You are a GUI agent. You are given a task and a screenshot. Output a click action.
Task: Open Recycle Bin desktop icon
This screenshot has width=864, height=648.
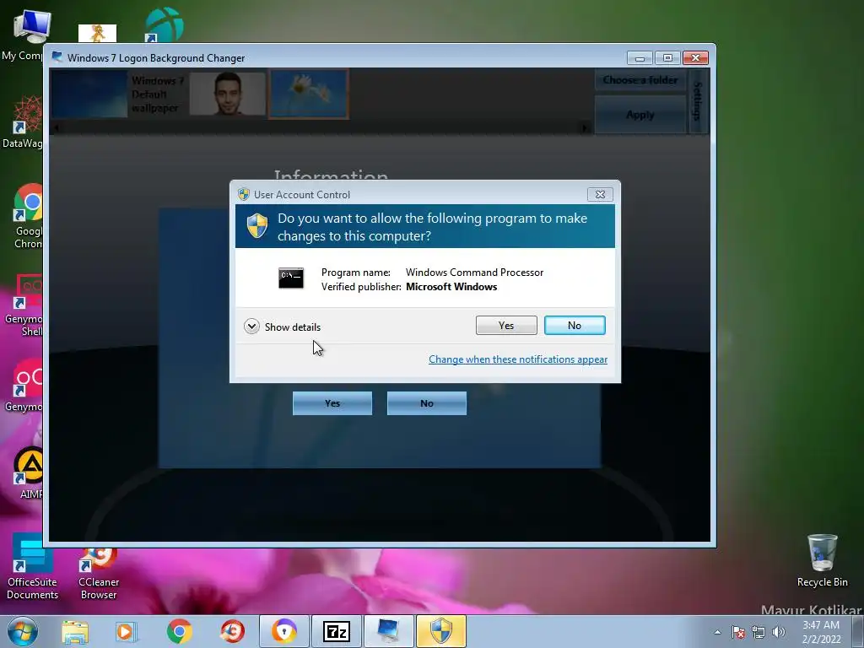click(822, 560)
